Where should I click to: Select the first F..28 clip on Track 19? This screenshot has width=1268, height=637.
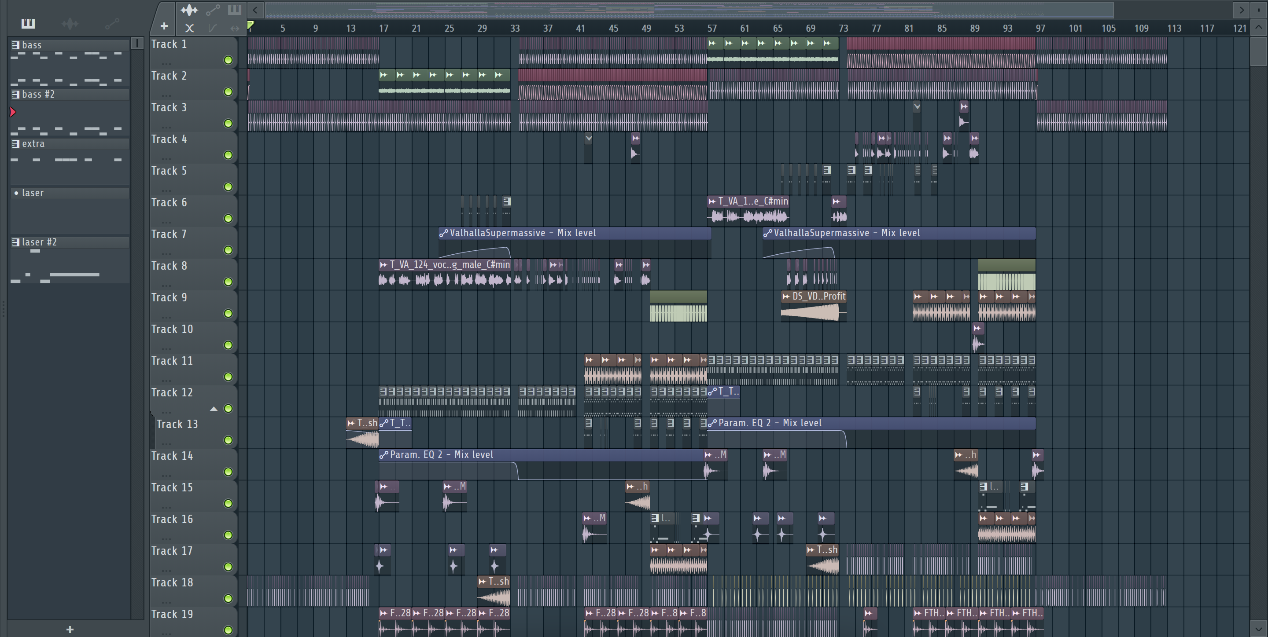coord(395,623)
